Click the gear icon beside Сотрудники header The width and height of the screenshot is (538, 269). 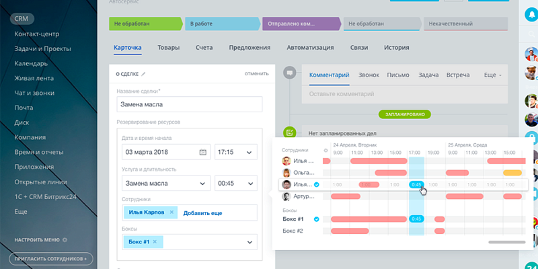pyautogui.click(x=326, y=150)
